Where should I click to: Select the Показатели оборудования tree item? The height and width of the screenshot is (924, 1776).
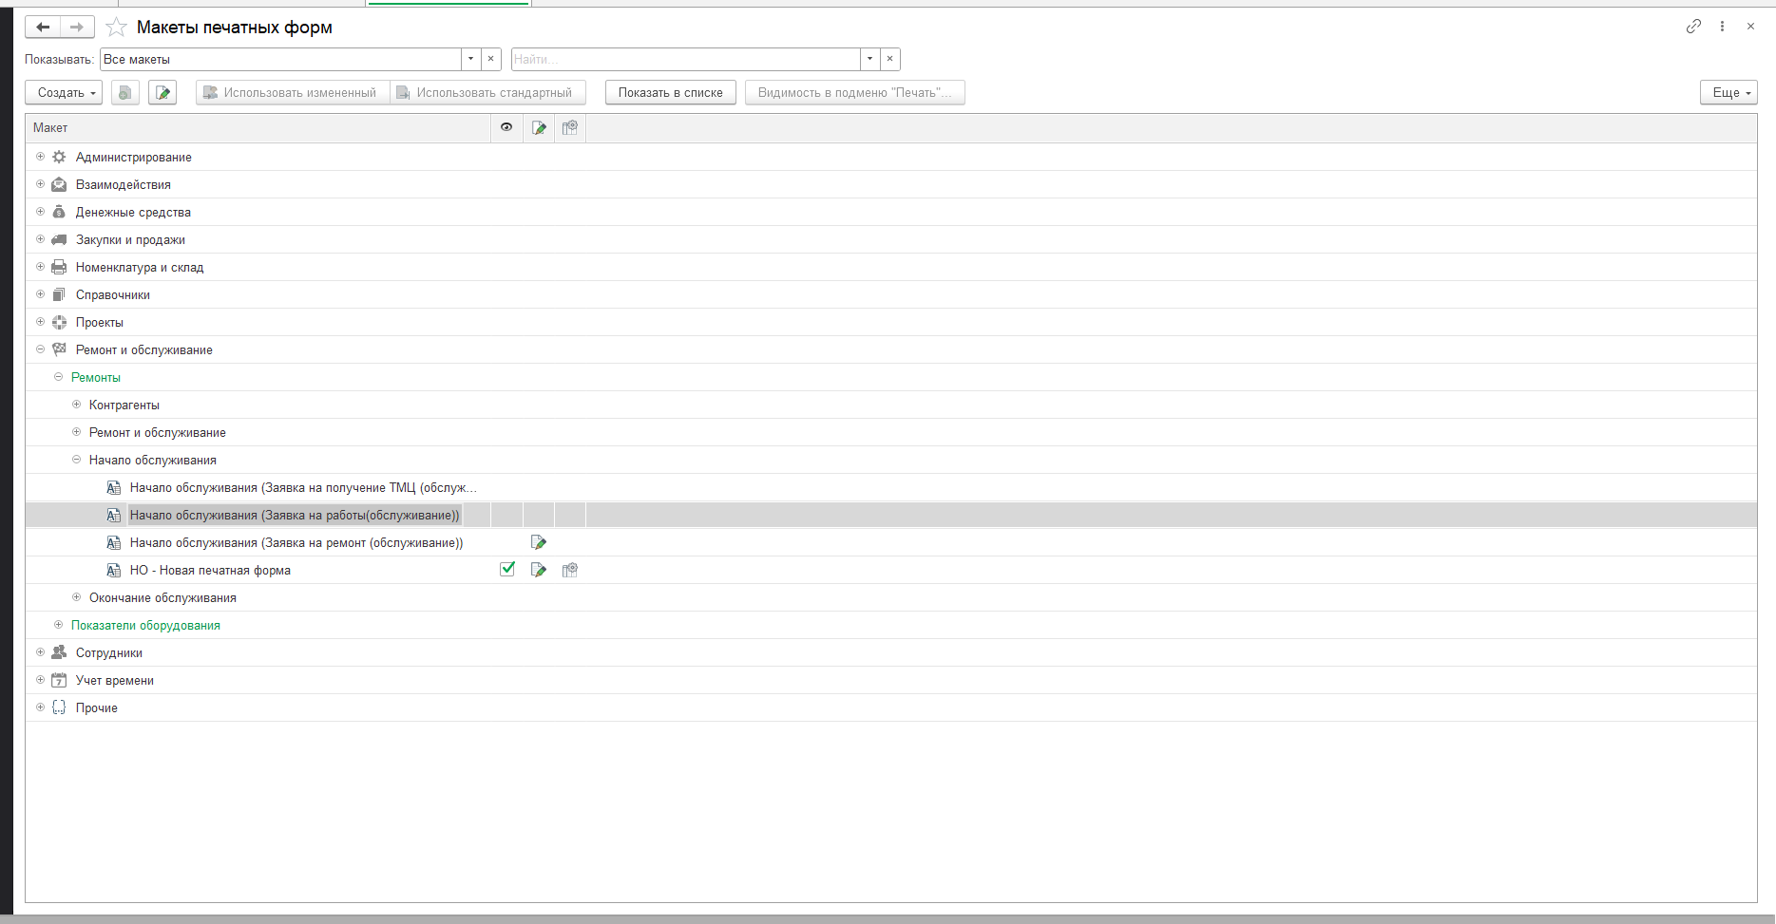[x=145, y=625]
